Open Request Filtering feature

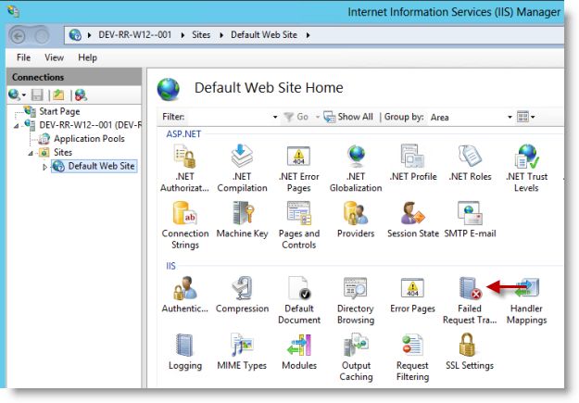[x=412, y=358]
